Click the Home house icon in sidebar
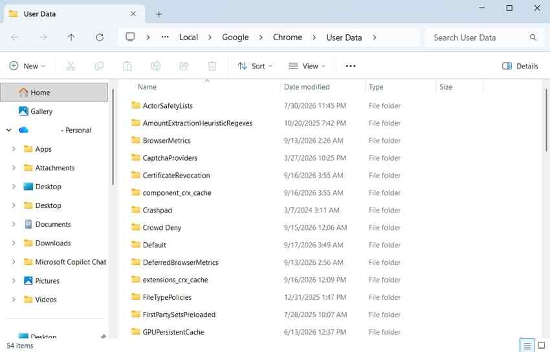550x352 pixels. click(23, 92)
